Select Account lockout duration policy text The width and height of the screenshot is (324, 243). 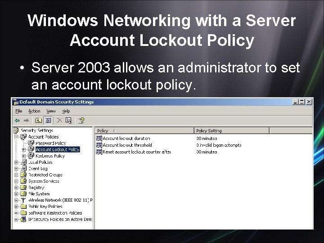126,139
